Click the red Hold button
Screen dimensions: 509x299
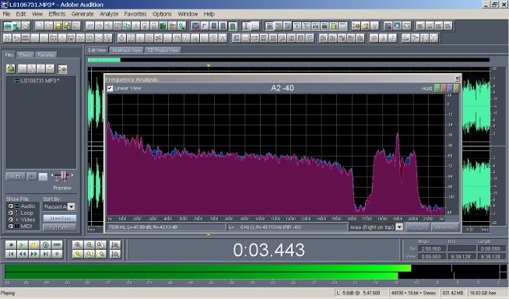coord(444,88)
